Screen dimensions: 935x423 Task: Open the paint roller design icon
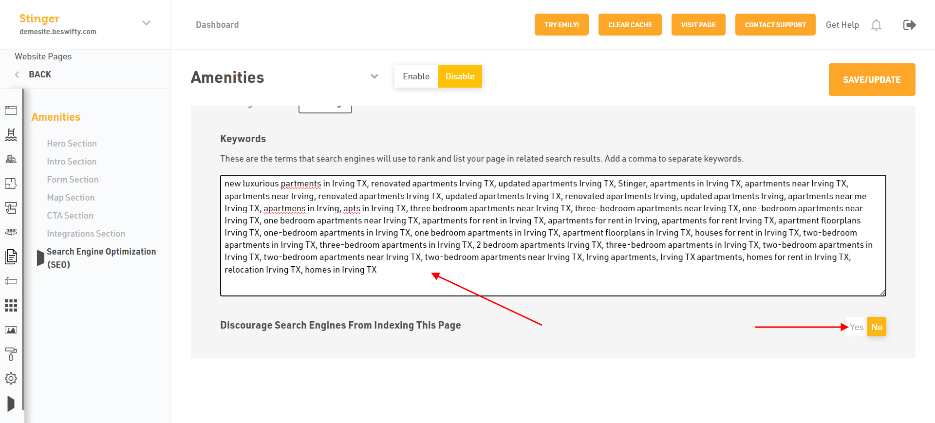[11, 354]
